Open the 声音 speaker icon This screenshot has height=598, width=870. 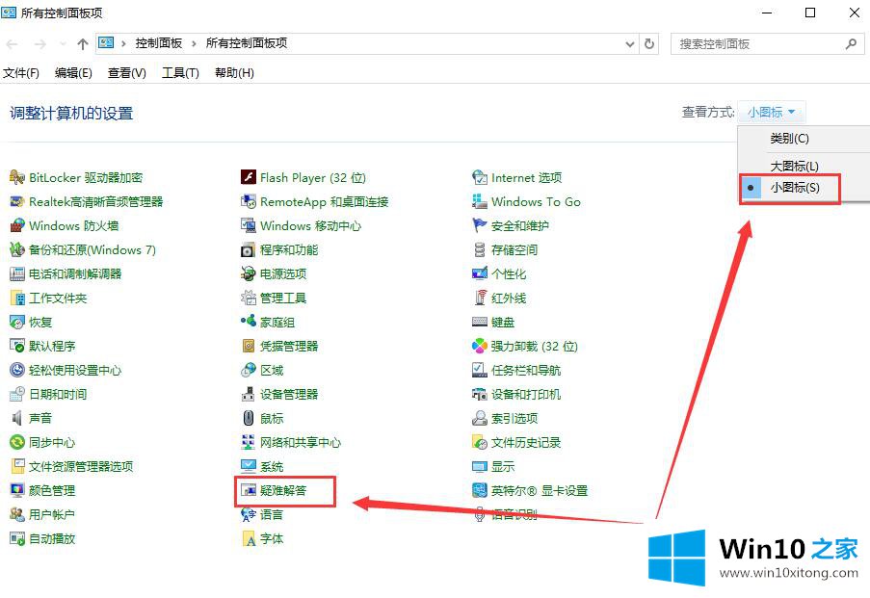pos(17,418)
